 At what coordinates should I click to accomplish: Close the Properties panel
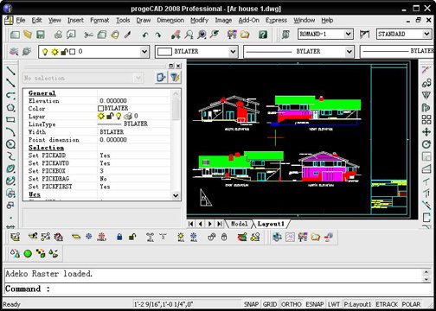coord(178,66)
